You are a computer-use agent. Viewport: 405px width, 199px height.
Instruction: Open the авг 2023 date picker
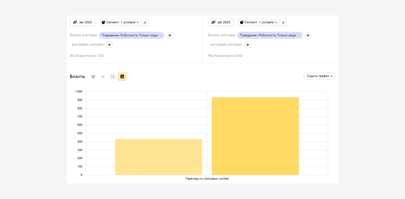(x=221, y=22)
